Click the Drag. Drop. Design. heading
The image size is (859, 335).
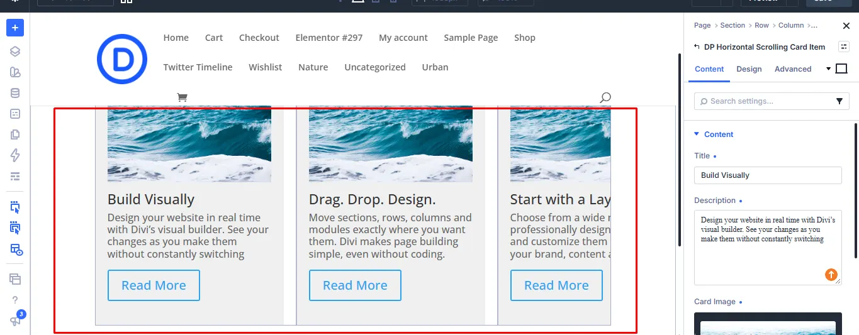pos(373,200)
